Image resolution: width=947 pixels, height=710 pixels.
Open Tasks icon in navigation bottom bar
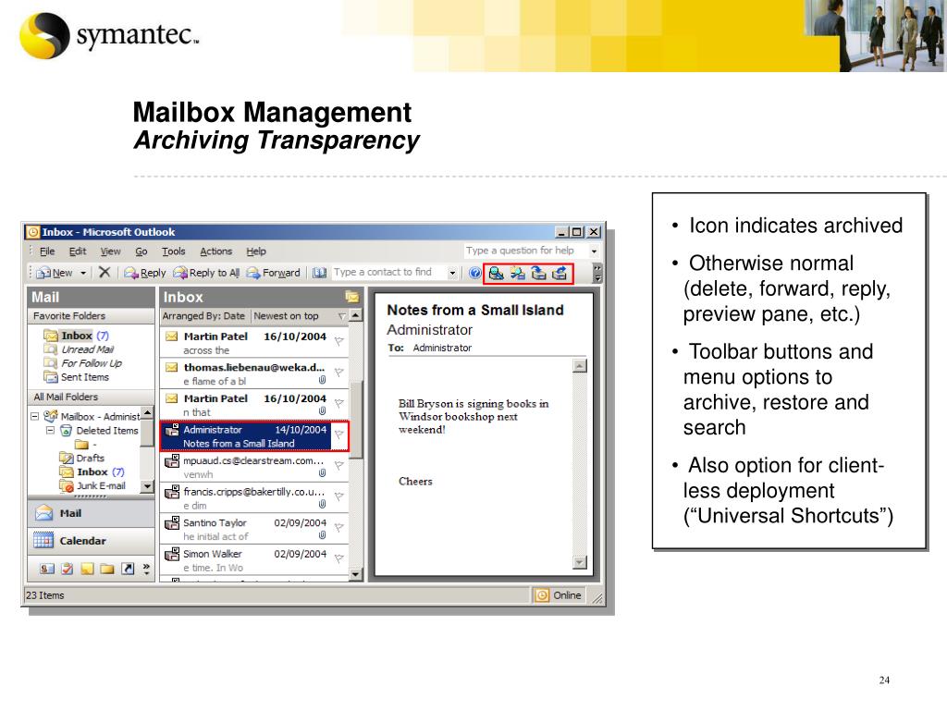pyautogui.click(x=67, y=569)
